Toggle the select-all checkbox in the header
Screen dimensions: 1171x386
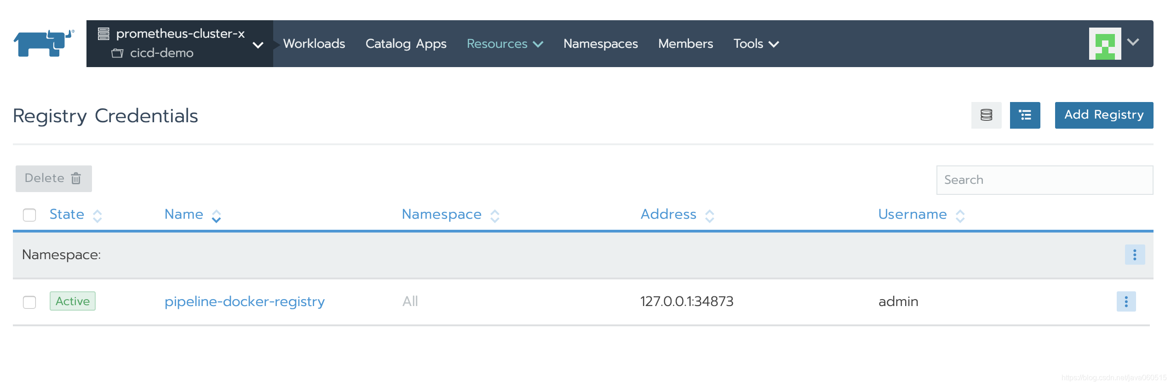point(29,215)
